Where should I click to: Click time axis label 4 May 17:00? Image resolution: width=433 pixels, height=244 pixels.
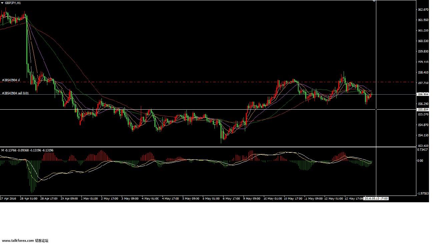coord(171,199)
